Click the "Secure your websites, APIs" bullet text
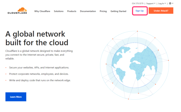The width and height of the screenshot is (181, 112). [x=39, y=68]
